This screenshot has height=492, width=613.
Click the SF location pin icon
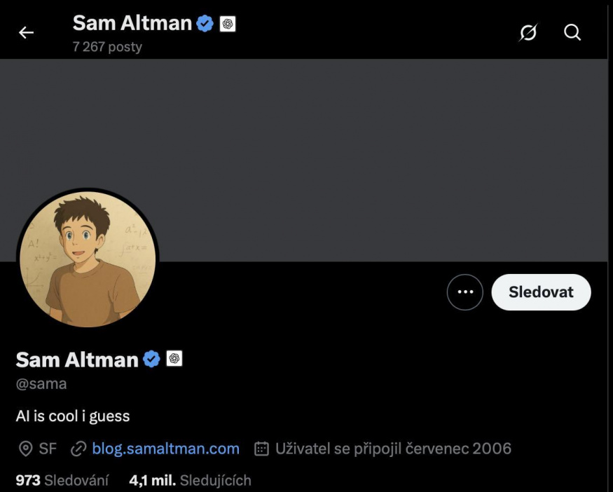[25, 448]
